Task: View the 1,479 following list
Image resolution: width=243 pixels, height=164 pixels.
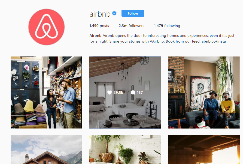Action: click(x=167, y=26)
